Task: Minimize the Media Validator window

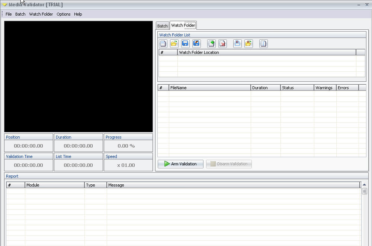Action: (x=359, y=5)
